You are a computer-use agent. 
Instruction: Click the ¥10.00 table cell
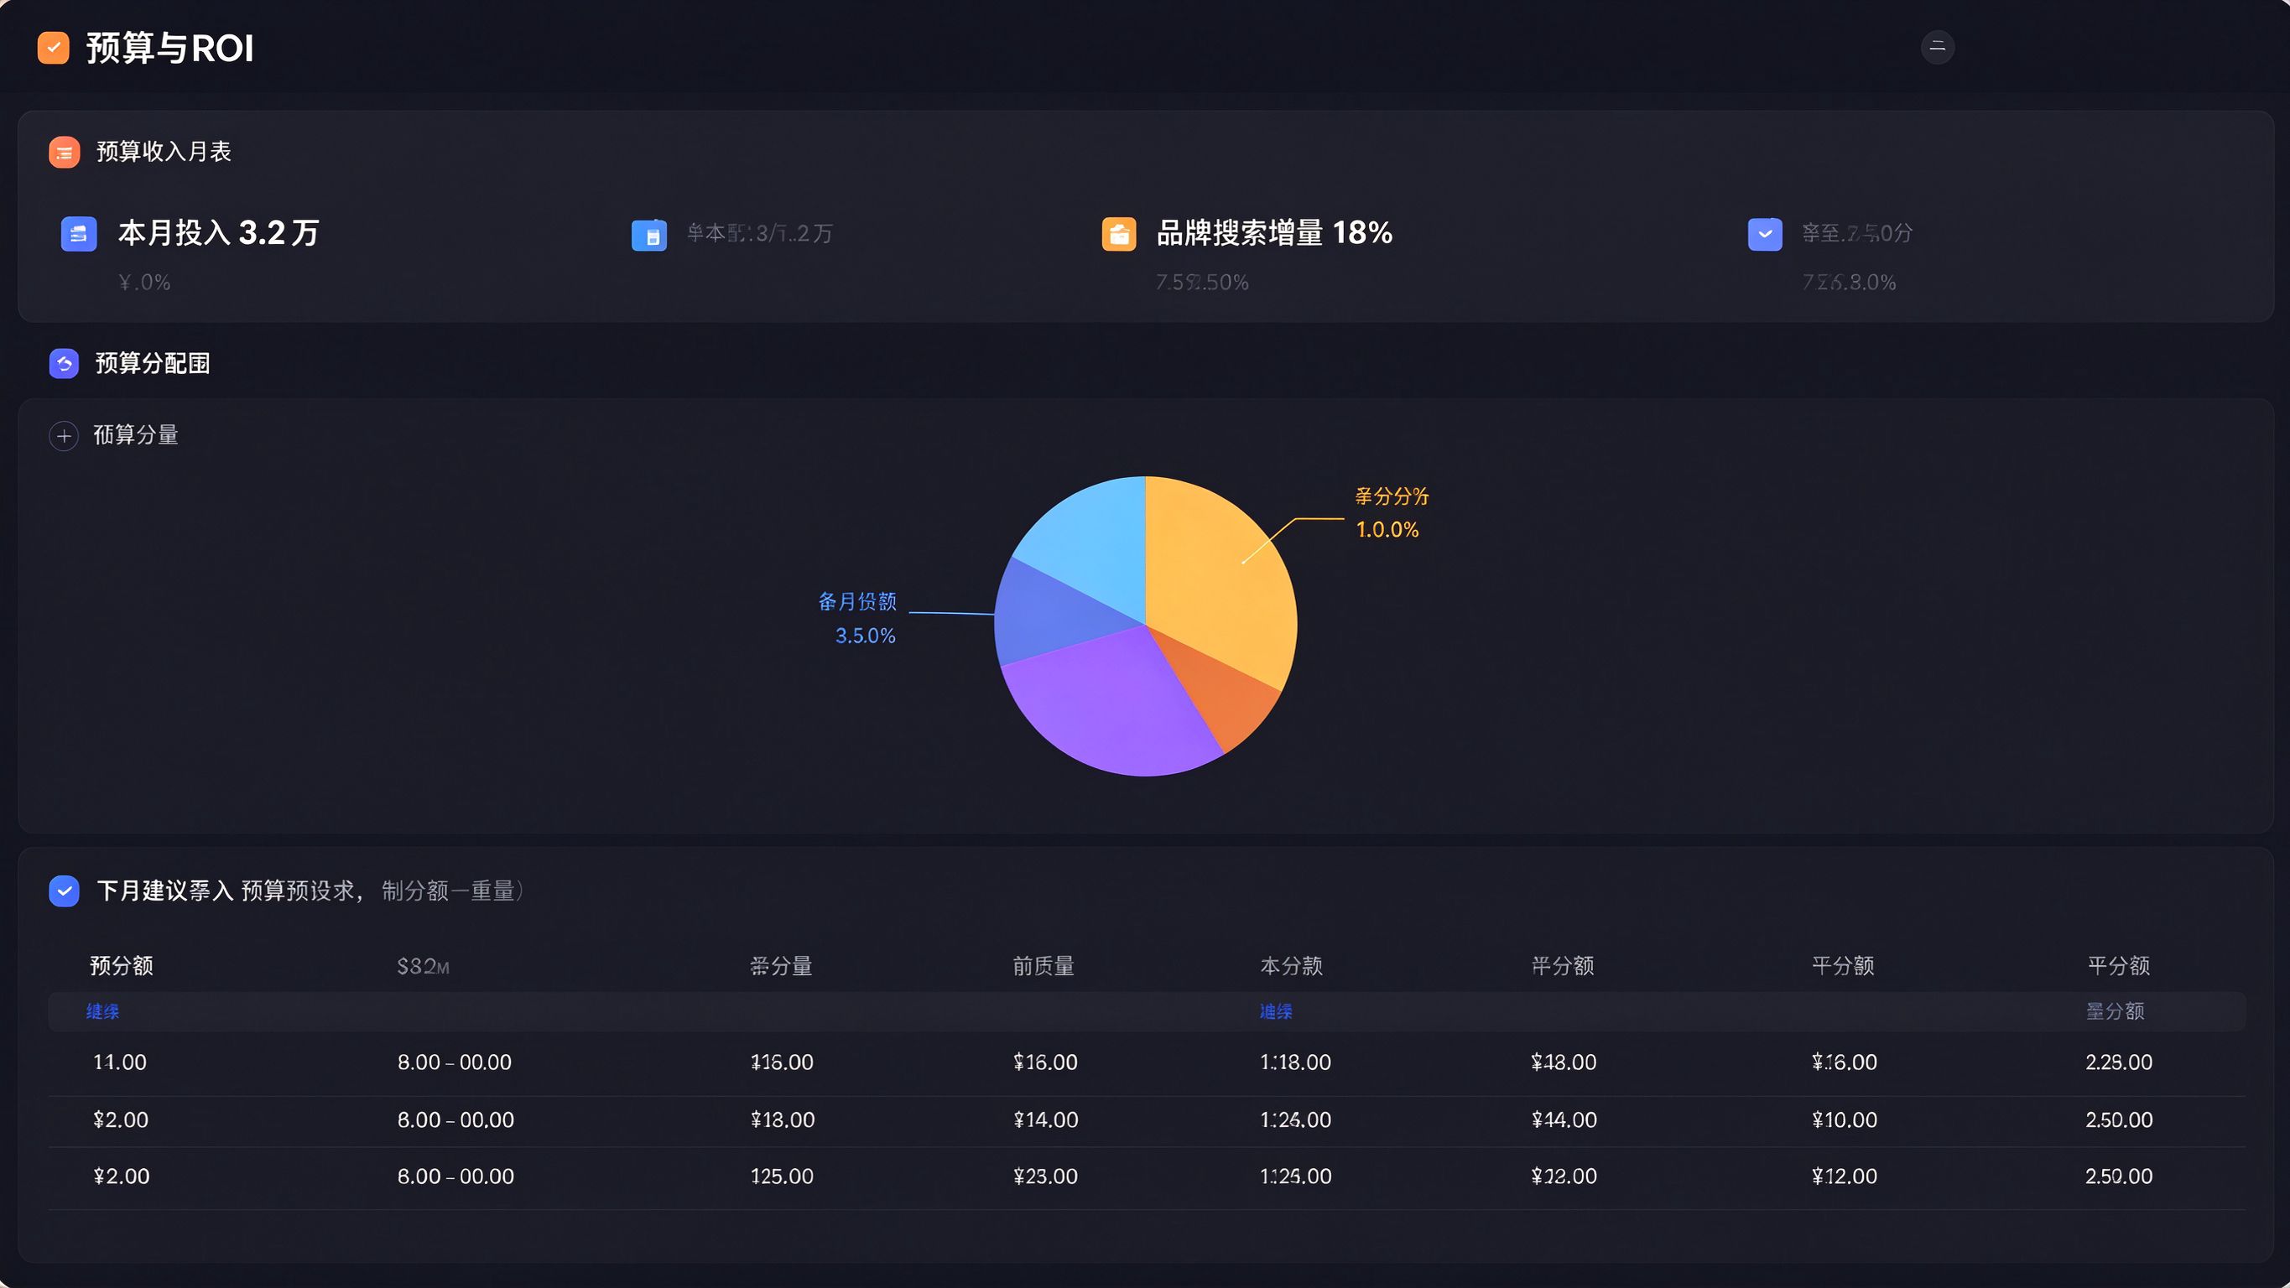click(1845, 1120)
